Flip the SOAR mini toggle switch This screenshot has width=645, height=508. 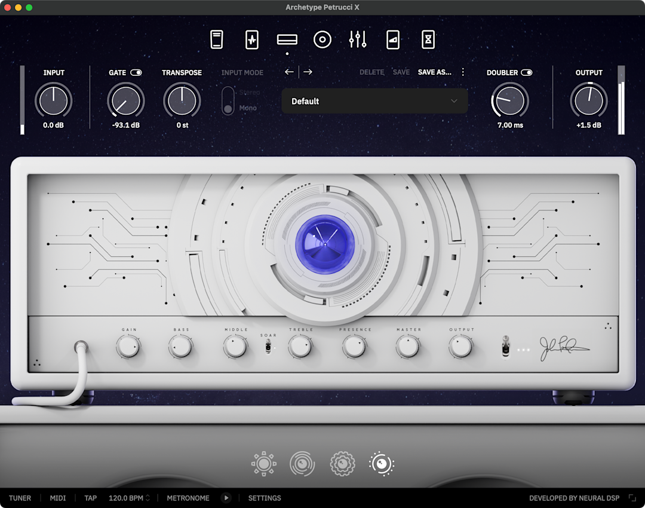(x=268, y=347)
